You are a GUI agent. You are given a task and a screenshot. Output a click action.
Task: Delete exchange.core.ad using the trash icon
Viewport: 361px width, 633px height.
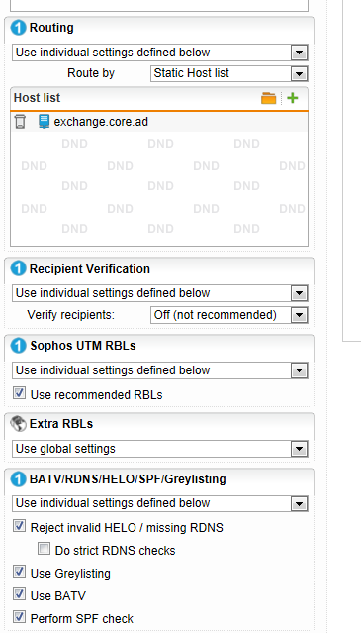pos(20,122)
